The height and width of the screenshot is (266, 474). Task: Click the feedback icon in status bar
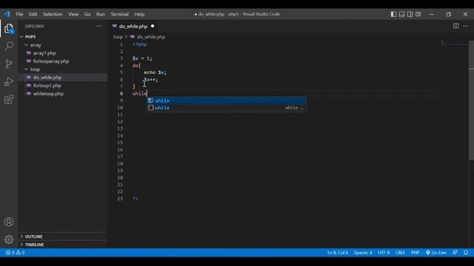click(x=455, y=253)
